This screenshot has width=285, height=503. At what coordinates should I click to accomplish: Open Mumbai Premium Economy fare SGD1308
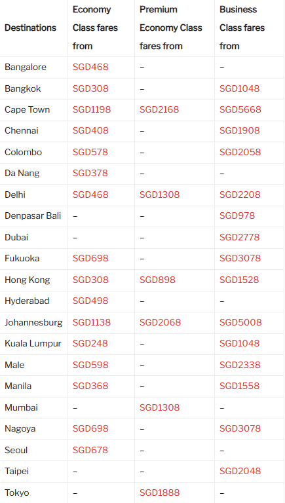(x=159, y=407)
